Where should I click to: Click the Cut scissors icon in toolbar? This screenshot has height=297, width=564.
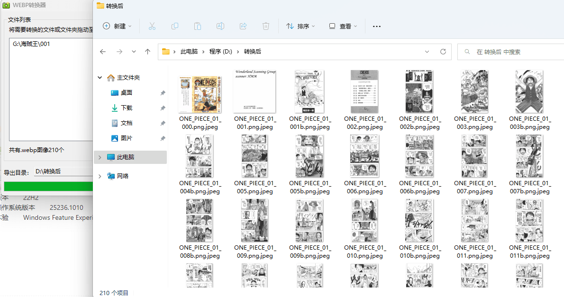click(x=152, y=26)
